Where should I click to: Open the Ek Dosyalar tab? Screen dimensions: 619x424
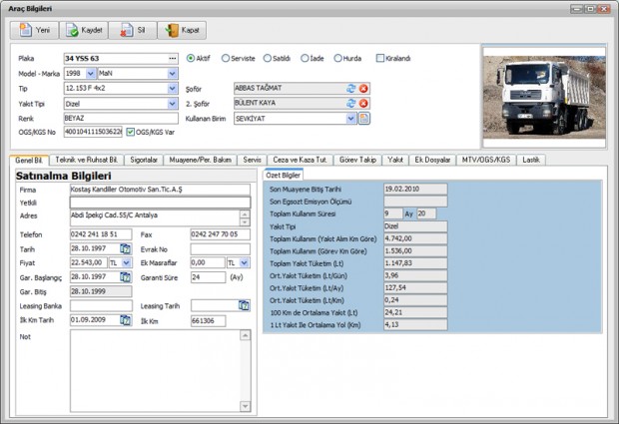[x=432, y=160]
